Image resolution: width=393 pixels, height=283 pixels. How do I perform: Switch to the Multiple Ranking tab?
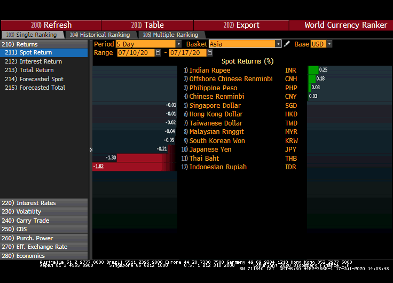click(170, 35)
